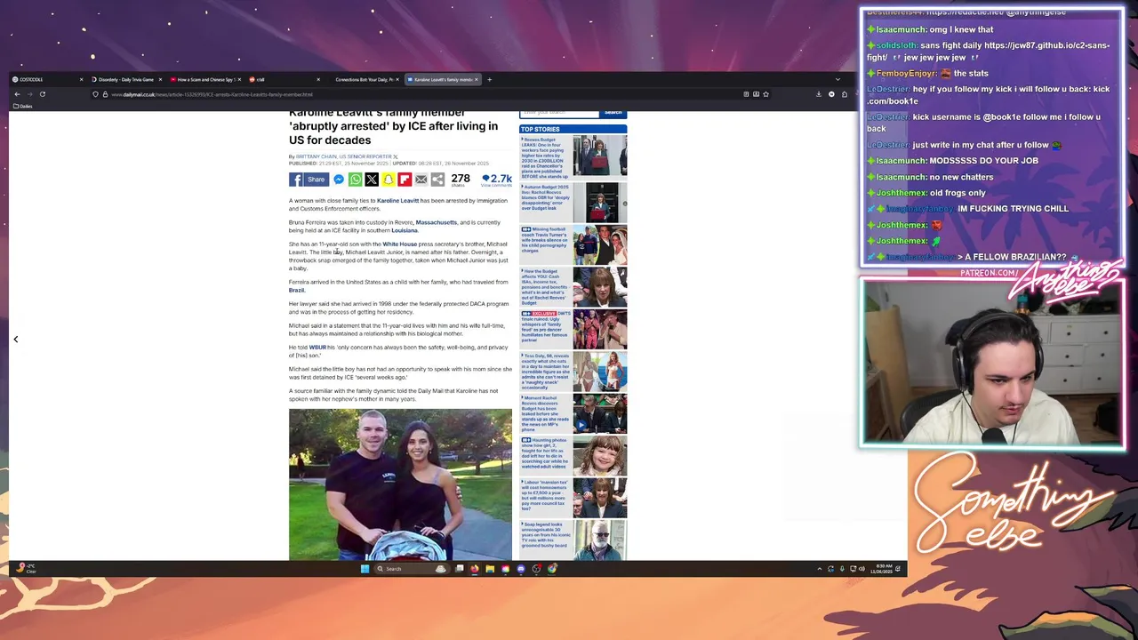Close the Karoline Leavitt article tab

pos(477,80)
